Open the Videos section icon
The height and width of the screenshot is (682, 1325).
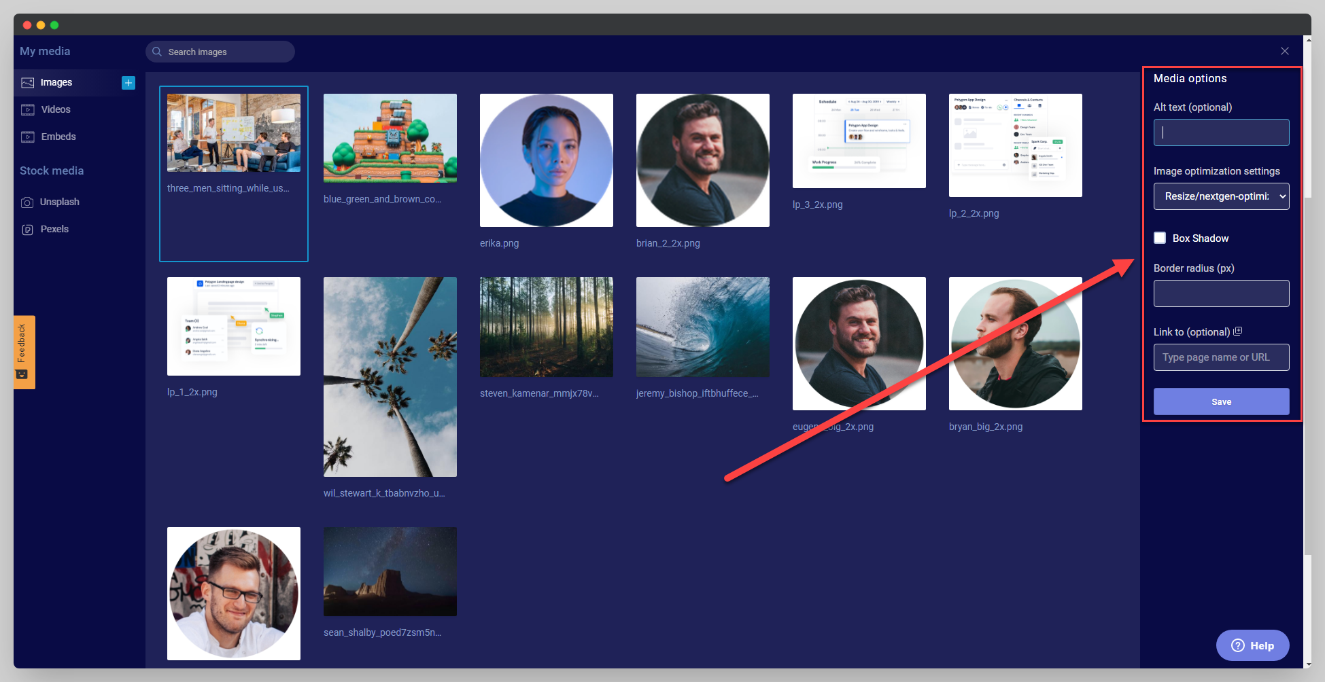(x=28, y=110)
